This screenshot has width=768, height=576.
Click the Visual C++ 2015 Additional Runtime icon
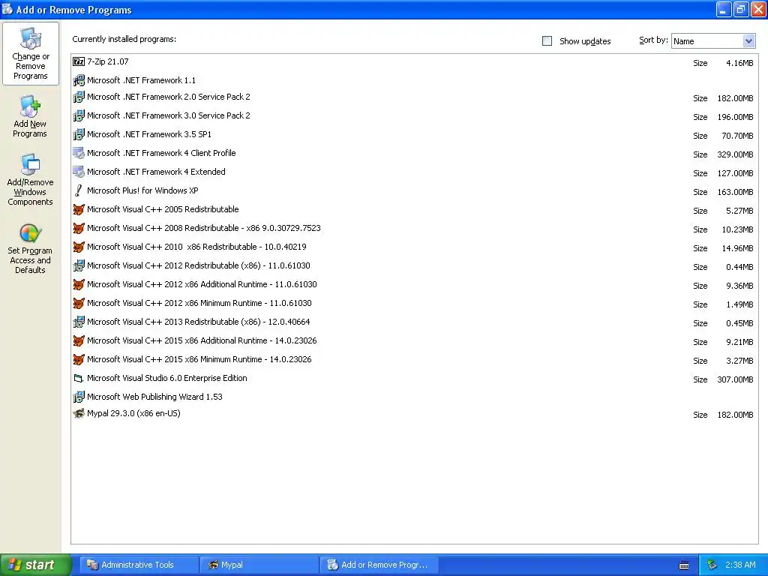78,341
